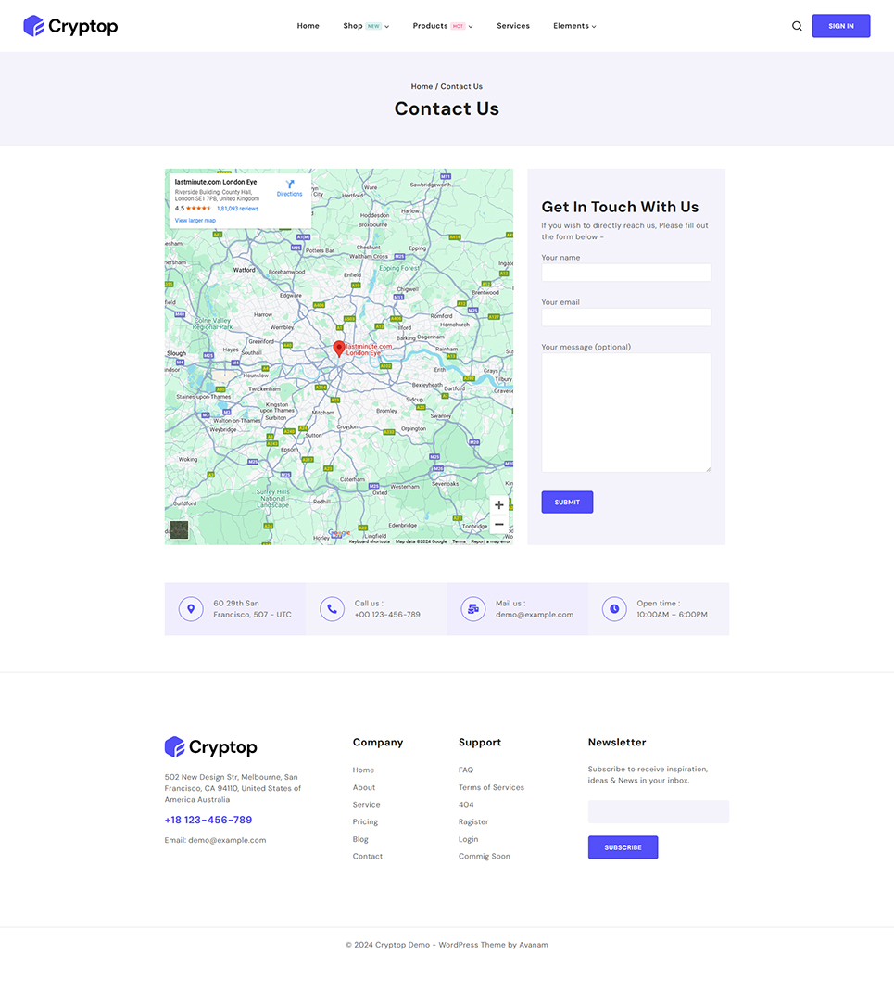The height and width of the screenshot is (993, 894).
Task: Click the mail icon beside Mail us
Action: click(x=473, y=609)
